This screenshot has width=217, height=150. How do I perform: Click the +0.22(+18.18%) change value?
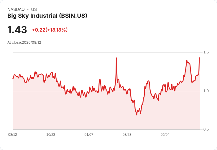(50, 30)
